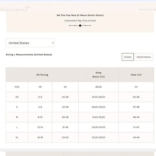Click the Hips (in) column header

(136, 75)
